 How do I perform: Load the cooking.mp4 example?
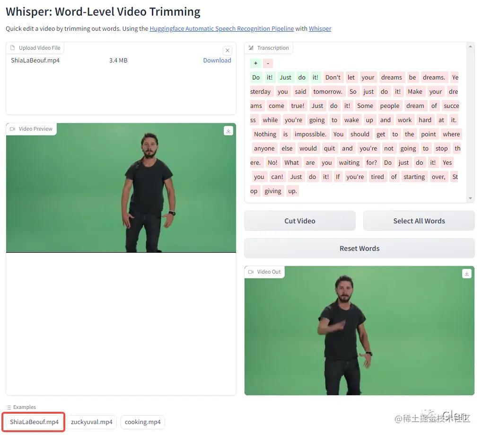click(143, 422)
